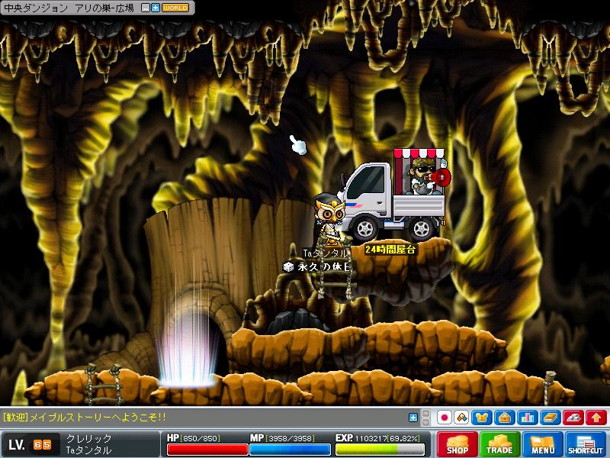Open the stats bar-chart icon

(x=528, y=418)
